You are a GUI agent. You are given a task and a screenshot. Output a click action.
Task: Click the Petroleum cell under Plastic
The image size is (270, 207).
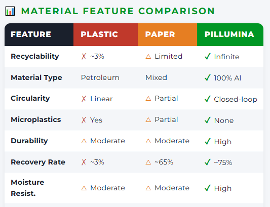[100, 77]
